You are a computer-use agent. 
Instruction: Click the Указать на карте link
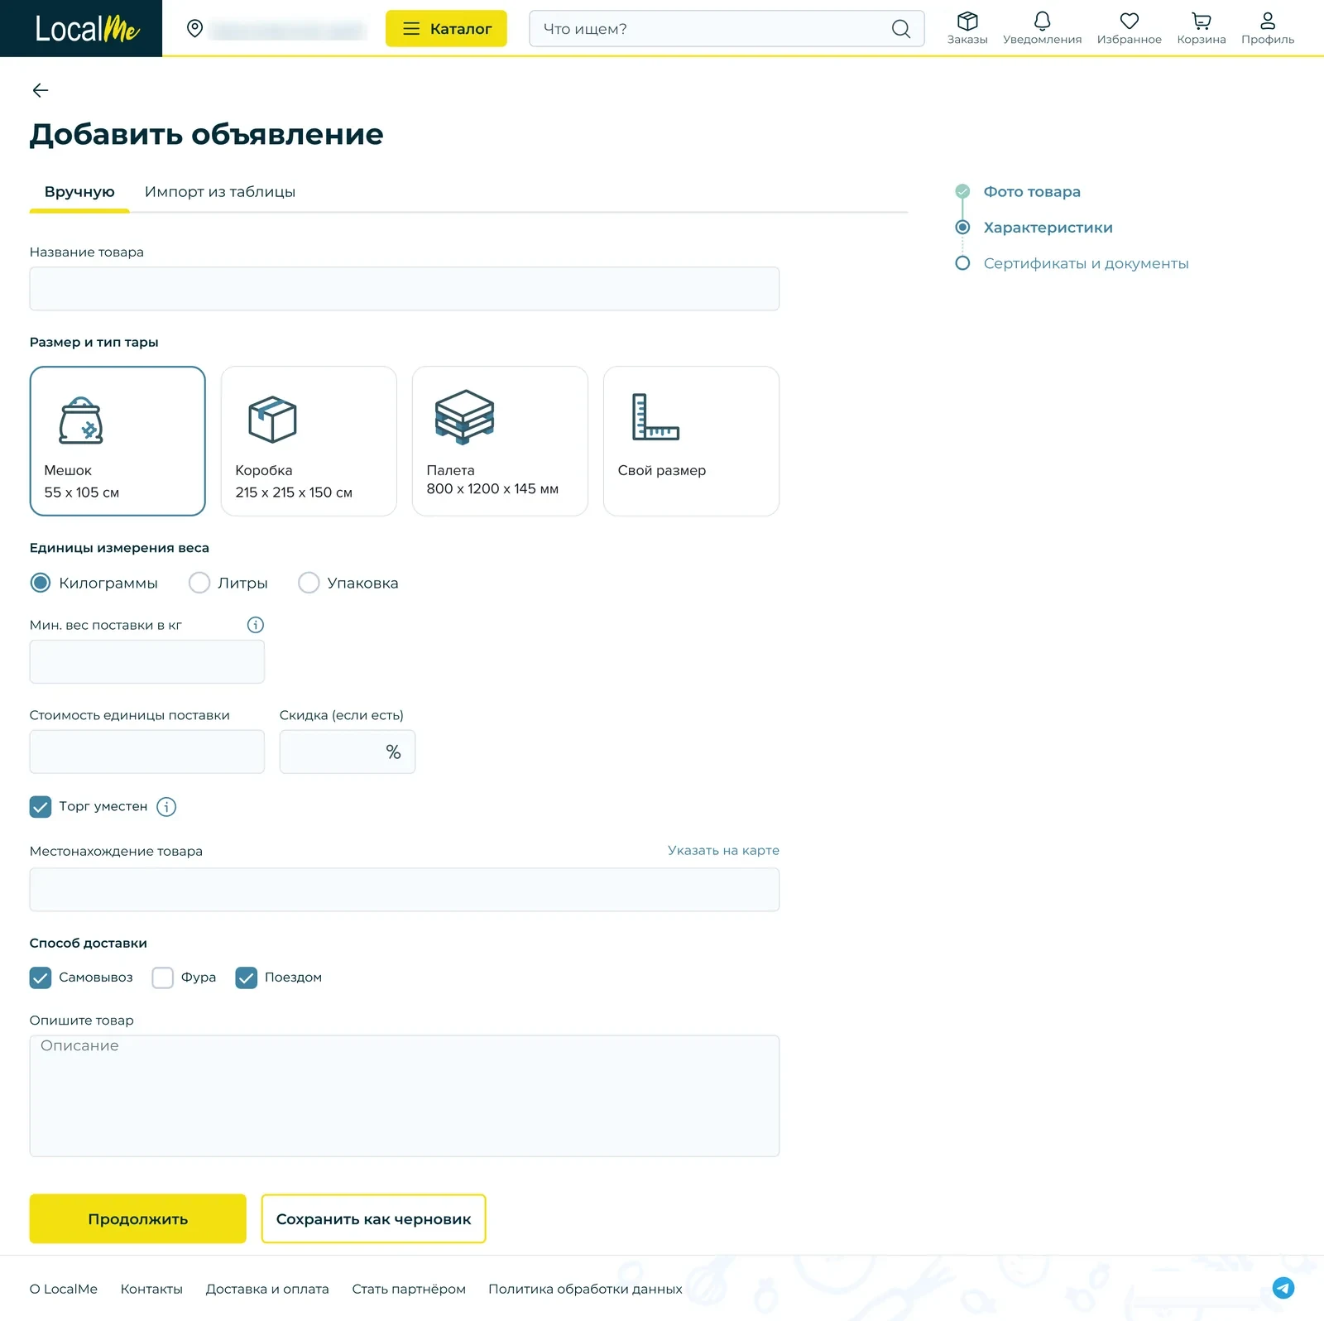(723, 850)
